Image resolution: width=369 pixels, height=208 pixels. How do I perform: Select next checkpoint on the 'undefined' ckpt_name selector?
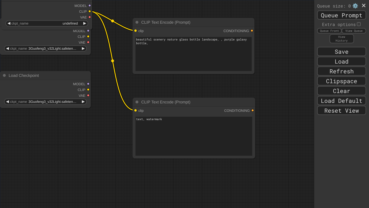[84, 23]
